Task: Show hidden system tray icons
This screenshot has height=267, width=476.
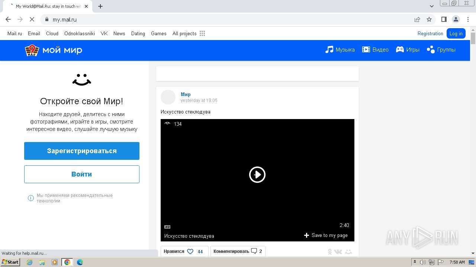Action: click(415, 262)
